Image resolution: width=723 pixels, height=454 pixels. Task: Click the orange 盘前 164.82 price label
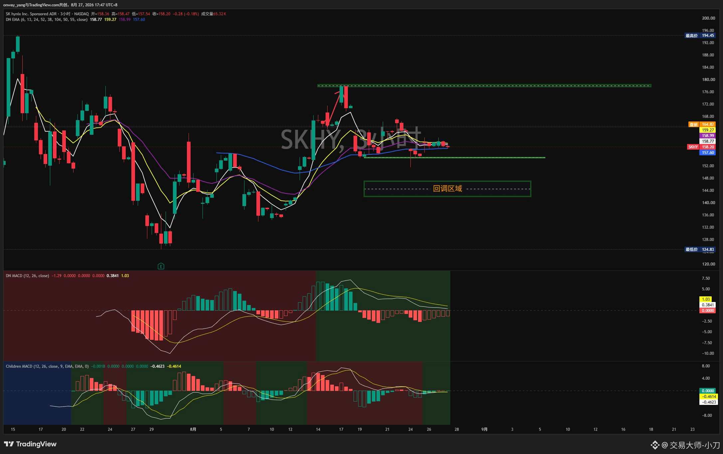(702, 124)
